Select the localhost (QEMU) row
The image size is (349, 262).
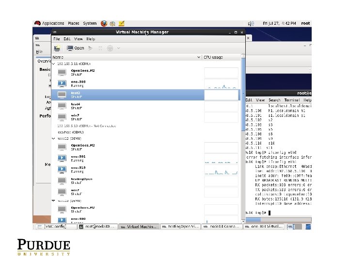(146, 132)
